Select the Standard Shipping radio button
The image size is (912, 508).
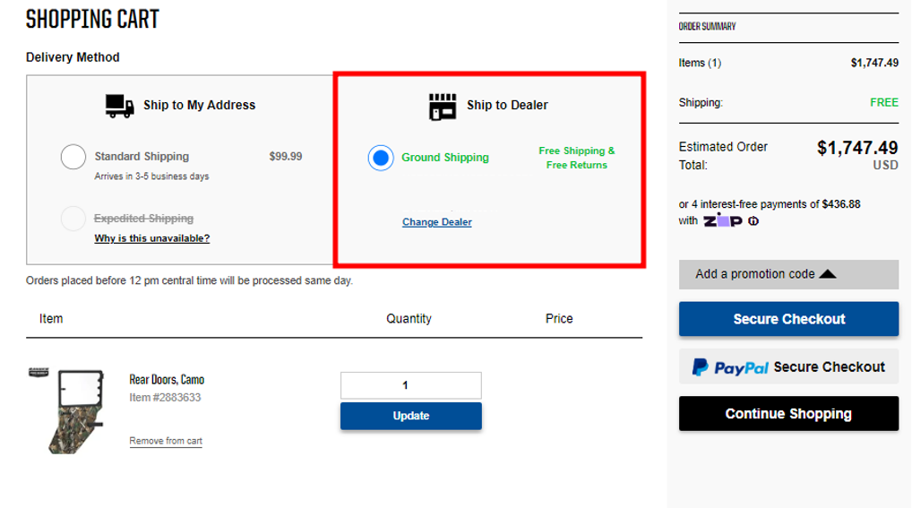pos(73,157)
